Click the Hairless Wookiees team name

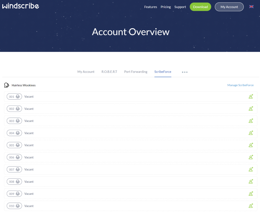pyautogui.click(x=23, y=85)
